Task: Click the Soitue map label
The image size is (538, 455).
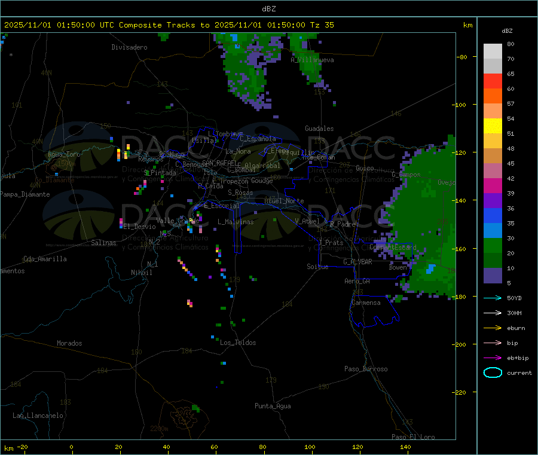Action: point(317,267)
